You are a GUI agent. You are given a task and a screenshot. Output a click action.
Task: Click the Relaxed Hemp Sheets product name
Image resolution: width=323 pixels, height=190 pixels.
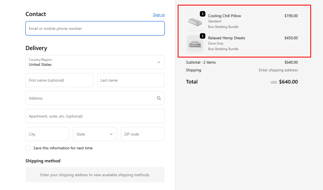[x=226, y=38]
